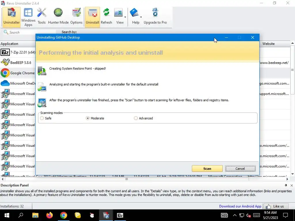The image size is (295, 221).
Task: Click the www.beebeep.net website cell
Action: coord(274,63)
